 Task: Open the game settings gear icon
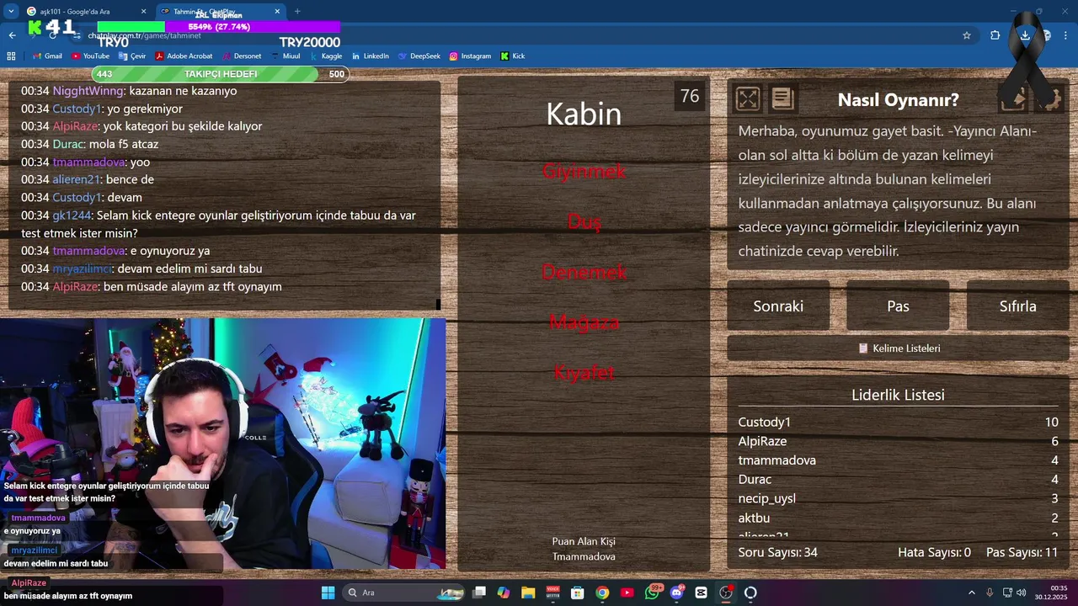(x=1049, y=99)
